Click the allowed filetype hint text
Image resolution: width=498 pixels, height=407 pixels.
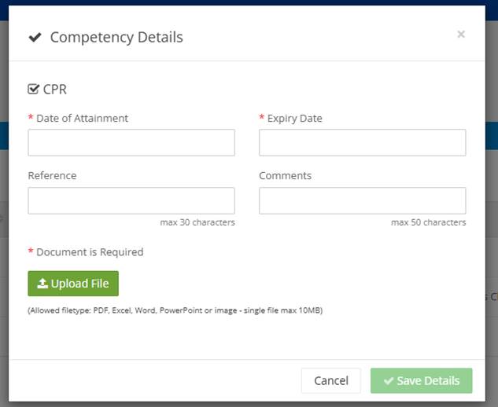[175, 310]
